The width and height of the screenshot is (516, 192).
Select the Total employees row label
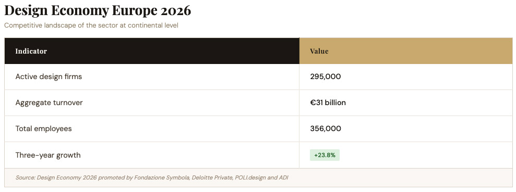coord(43,129)
